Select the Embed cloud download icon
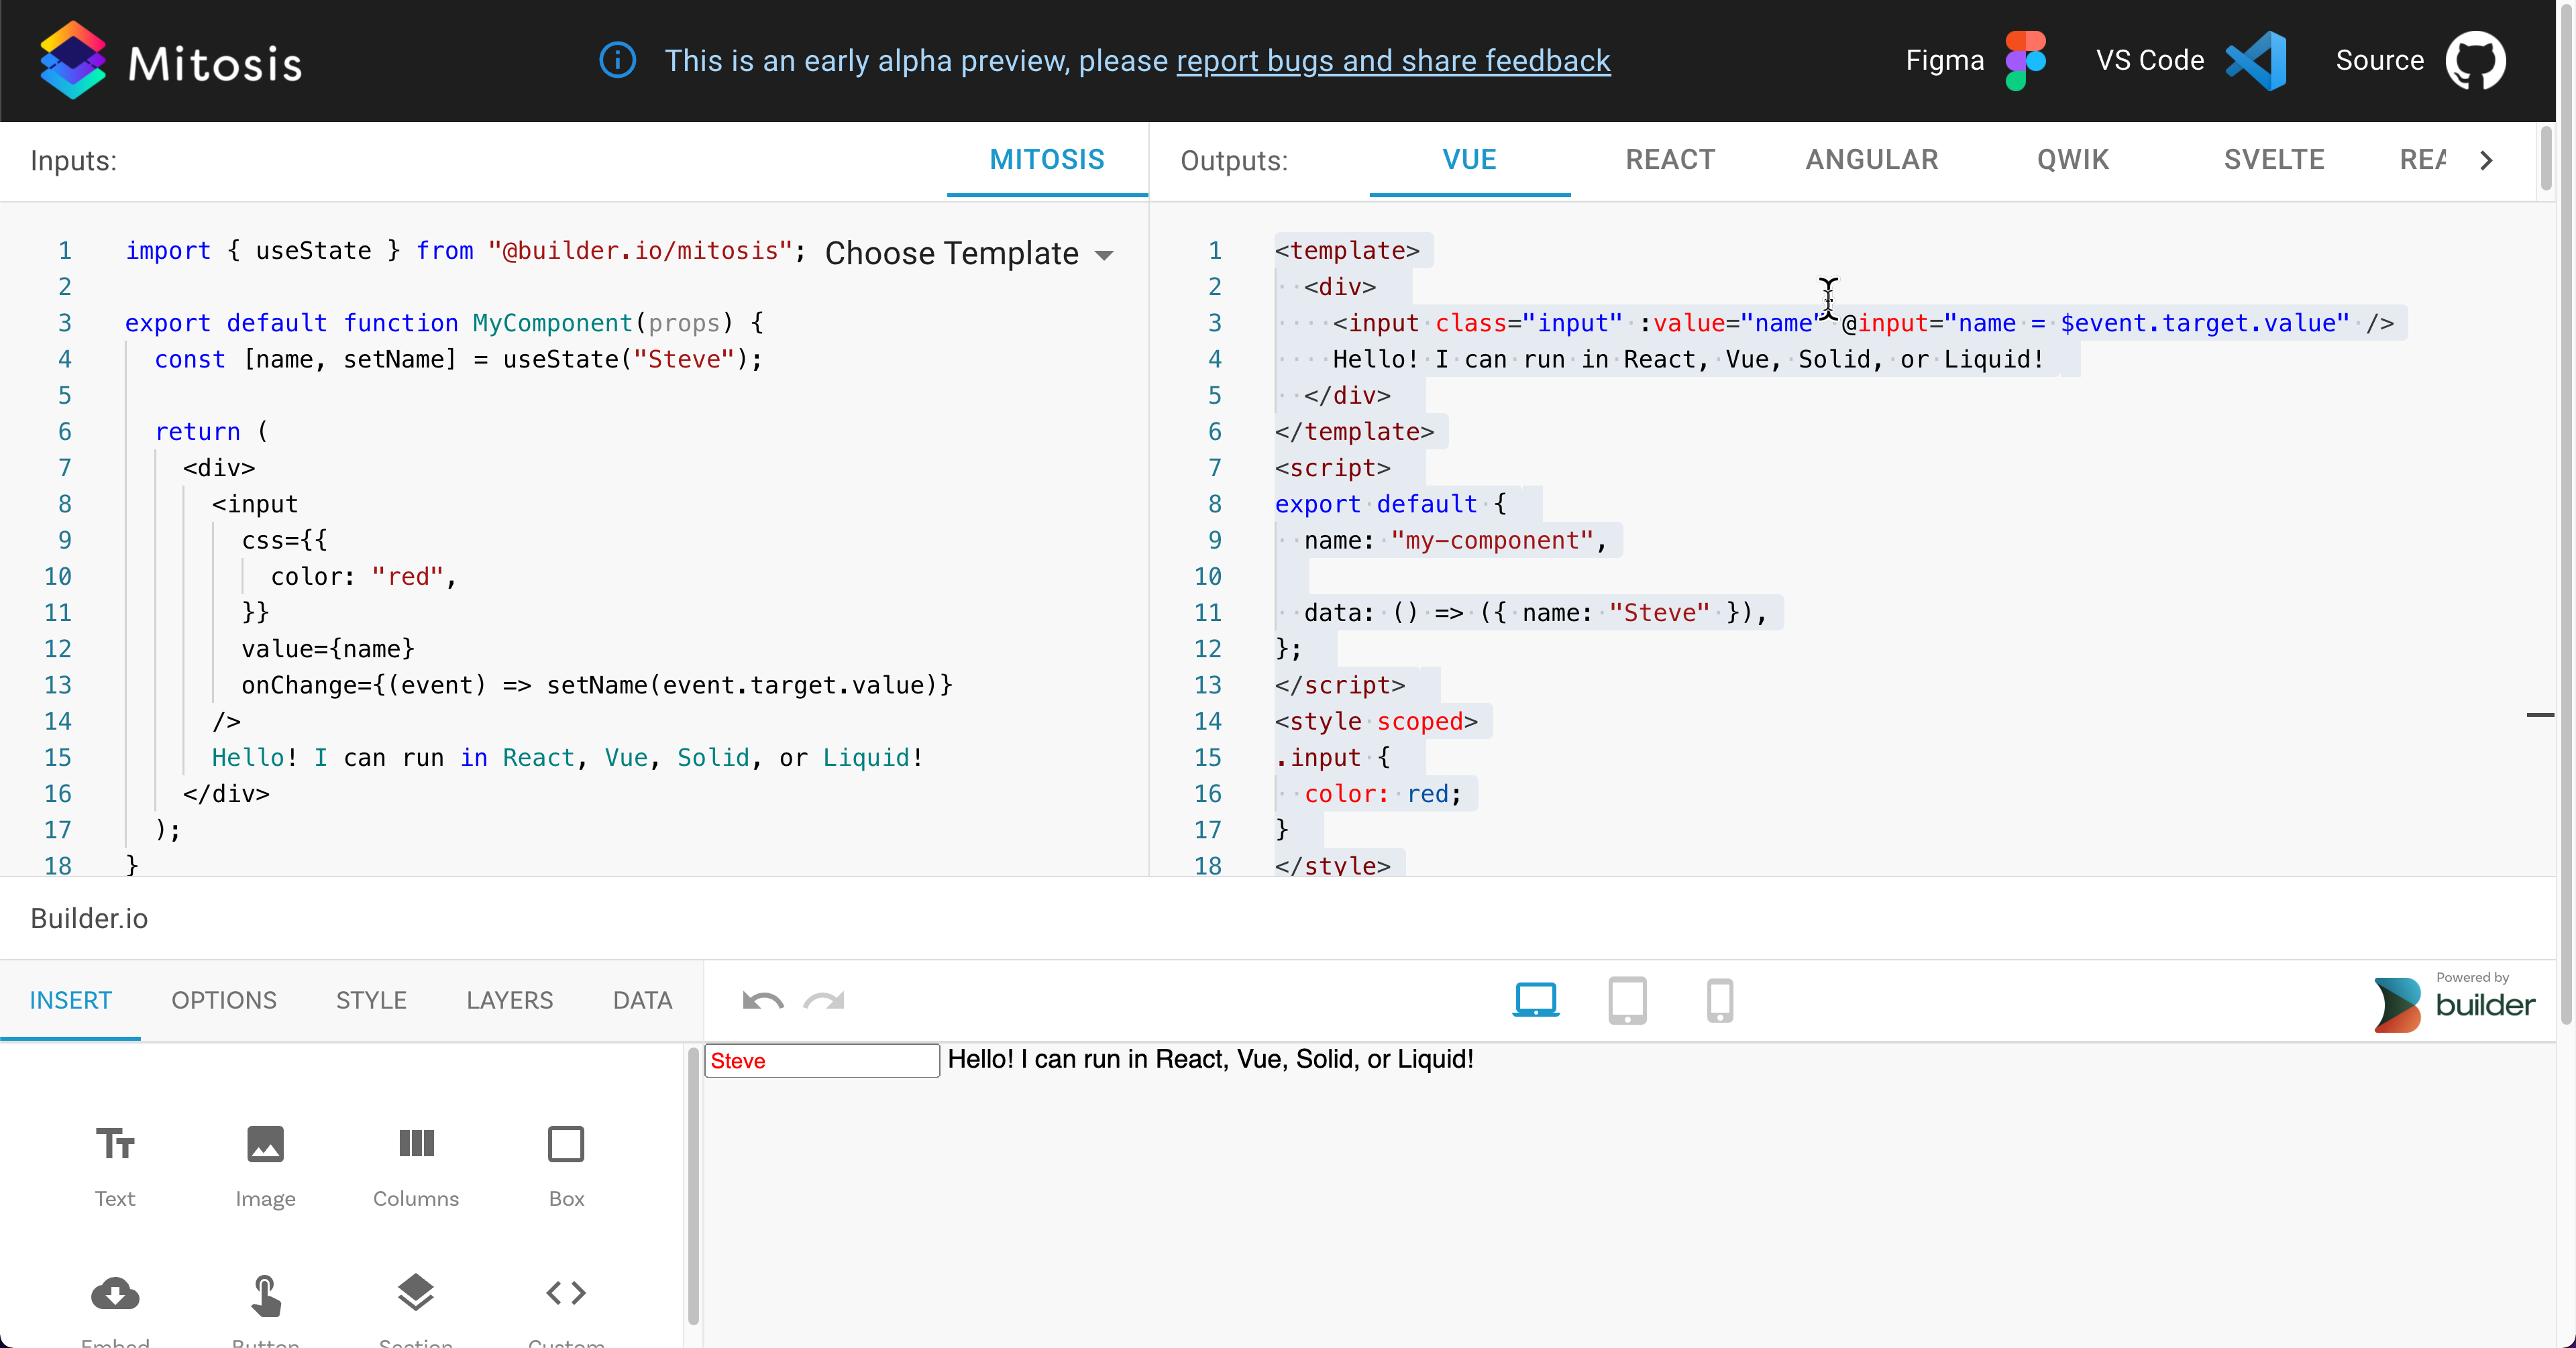This screenshot has width=2576, height=1348. (115, 1294)
